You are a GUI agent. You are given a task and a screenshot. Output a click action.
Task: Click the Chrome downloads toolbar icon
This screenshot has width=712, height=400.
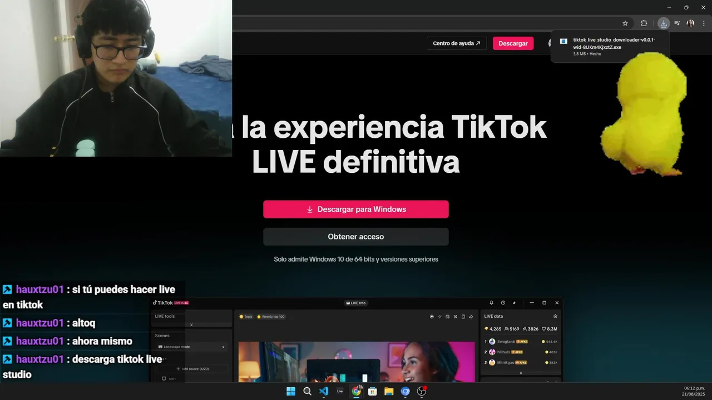pyautogui.click(x=663, y=23)
